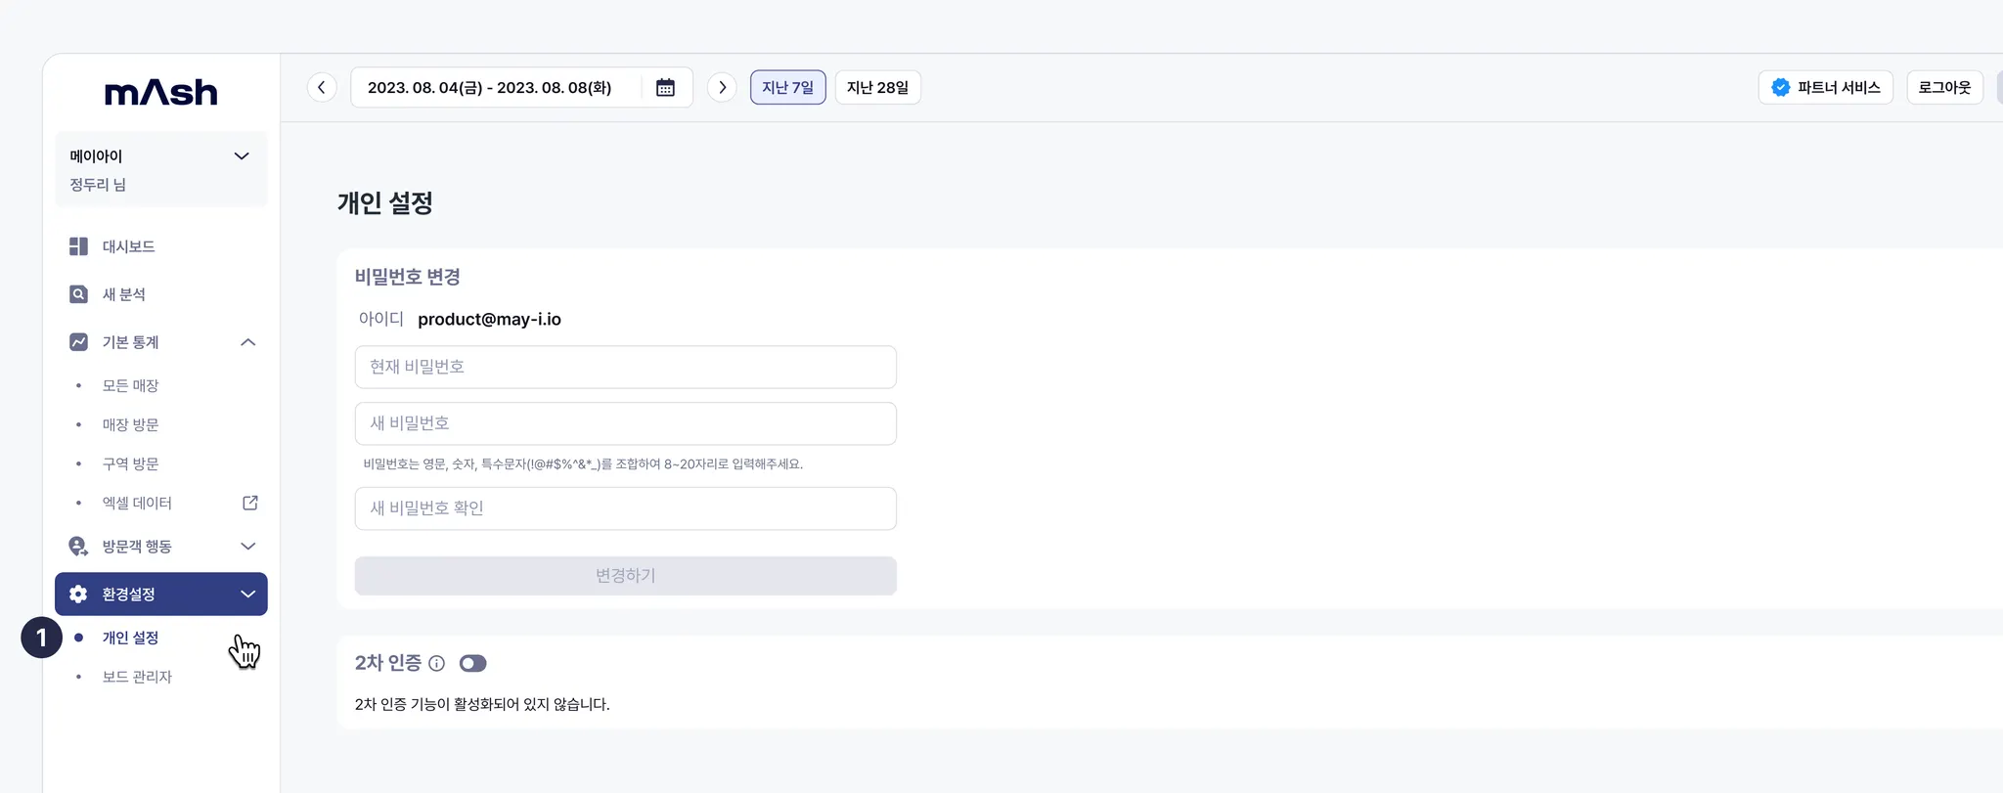Open 모든 매장 in the sidebar

click(131, 386)
